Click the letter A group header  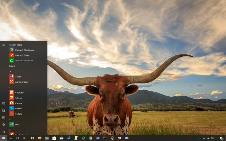coord(10,71)
